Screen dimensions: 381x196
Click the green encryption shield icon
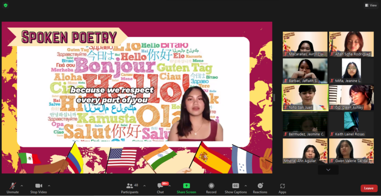point(5,5)
